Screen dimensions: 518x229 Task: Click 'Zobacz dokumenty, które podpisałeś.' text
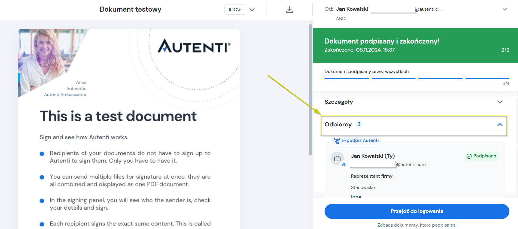[x=417, y=225]
